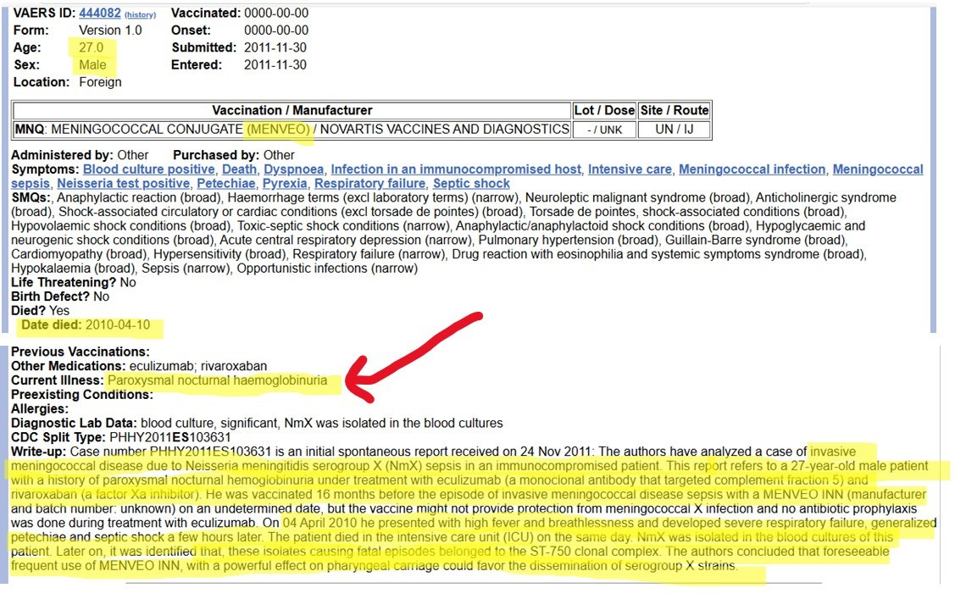Open Blood culture positive symptom link
This screenshot has height=610, width=955.
point(148,169)
